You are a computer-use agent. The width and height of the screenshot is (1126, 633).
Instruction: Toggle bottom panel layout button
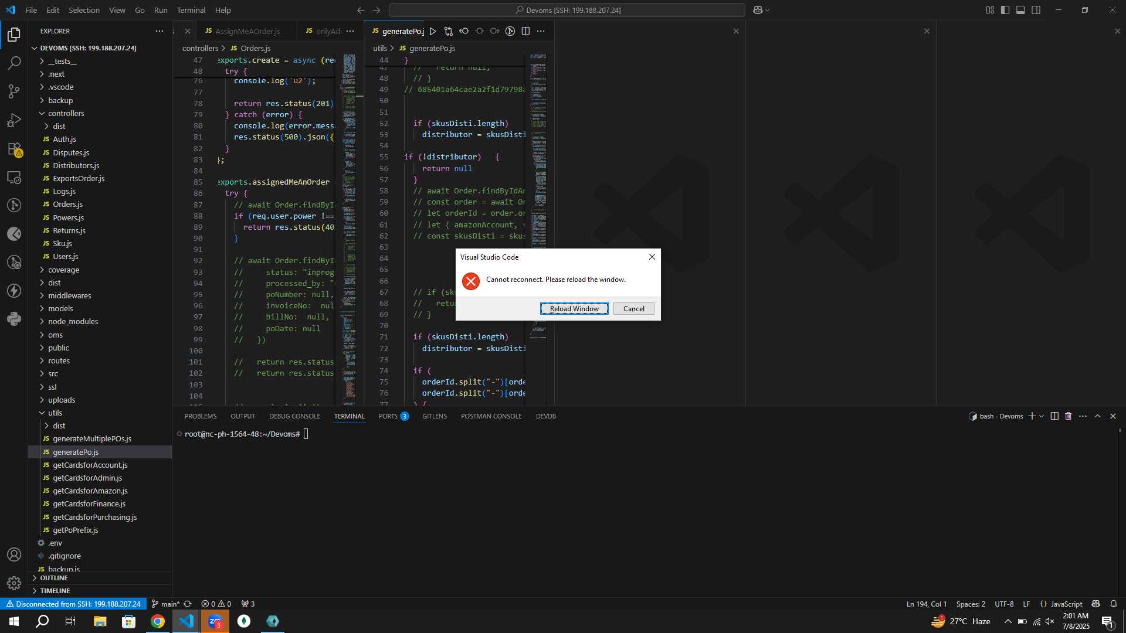click(x=1020, y=10)
